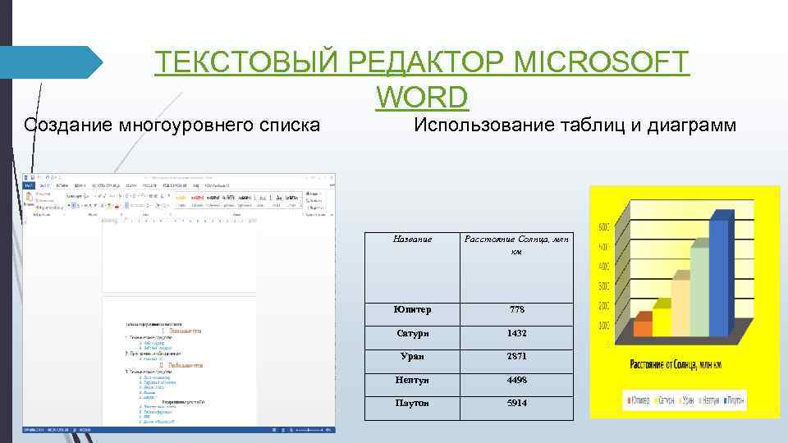Click the Find command in Editing group
Screen dimensions: 788x443
[313, 194]
